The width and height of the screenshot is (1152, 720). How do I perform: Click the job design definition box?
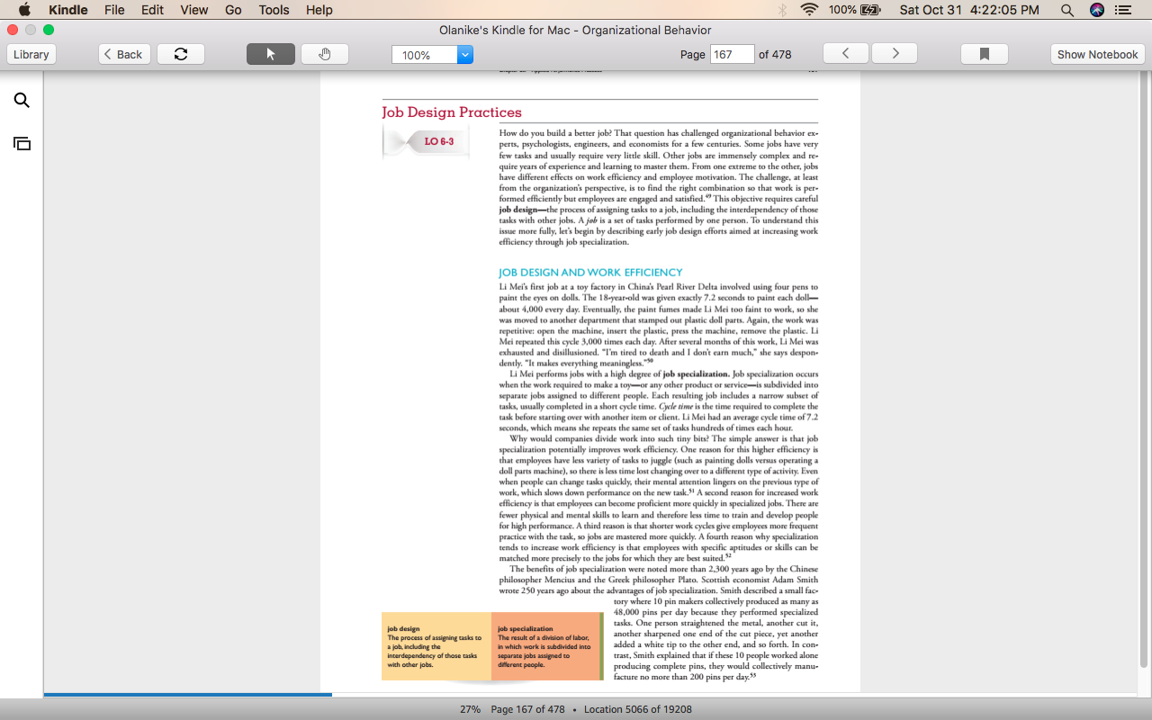[436, 646]
